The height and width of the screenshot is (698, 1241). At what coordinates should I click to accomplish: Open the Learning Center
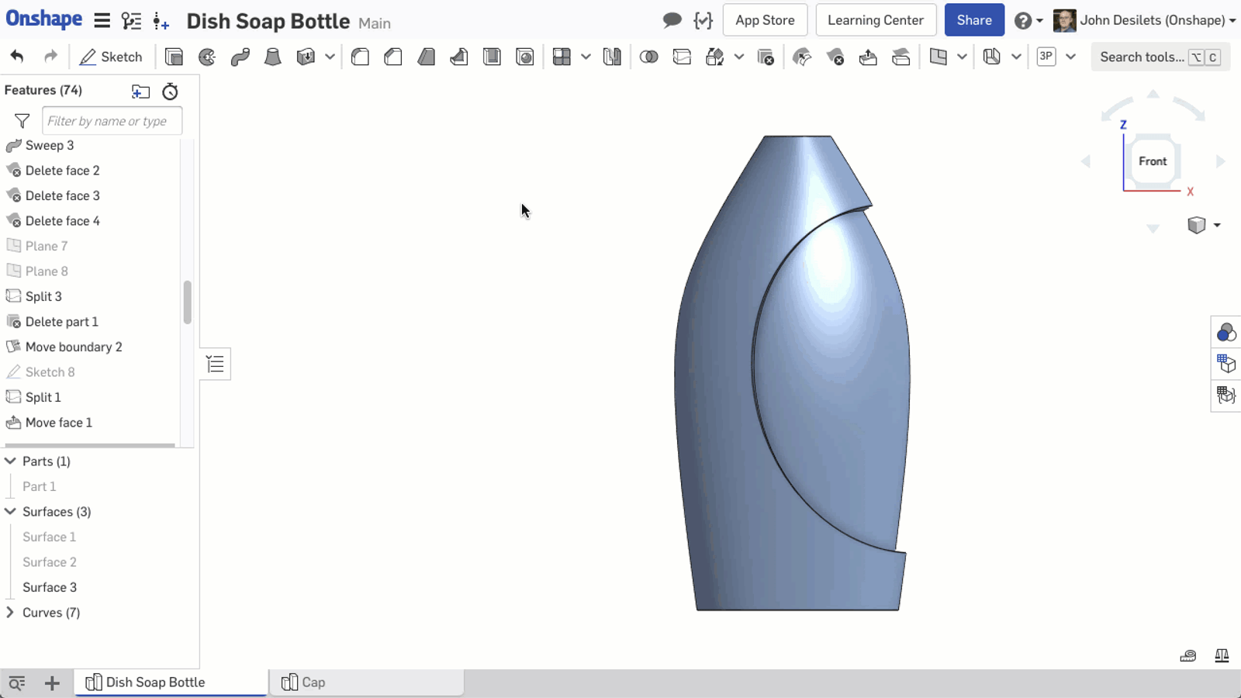click(x=875, y=20)
